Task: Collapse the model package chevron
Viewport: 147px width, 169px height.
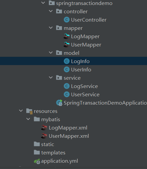Action: tap(51, 53)
